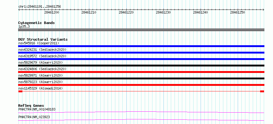Click the nsv6319572 (Sedlazeck2020) label
Viewport: 273px width, 124px height.
42,56
